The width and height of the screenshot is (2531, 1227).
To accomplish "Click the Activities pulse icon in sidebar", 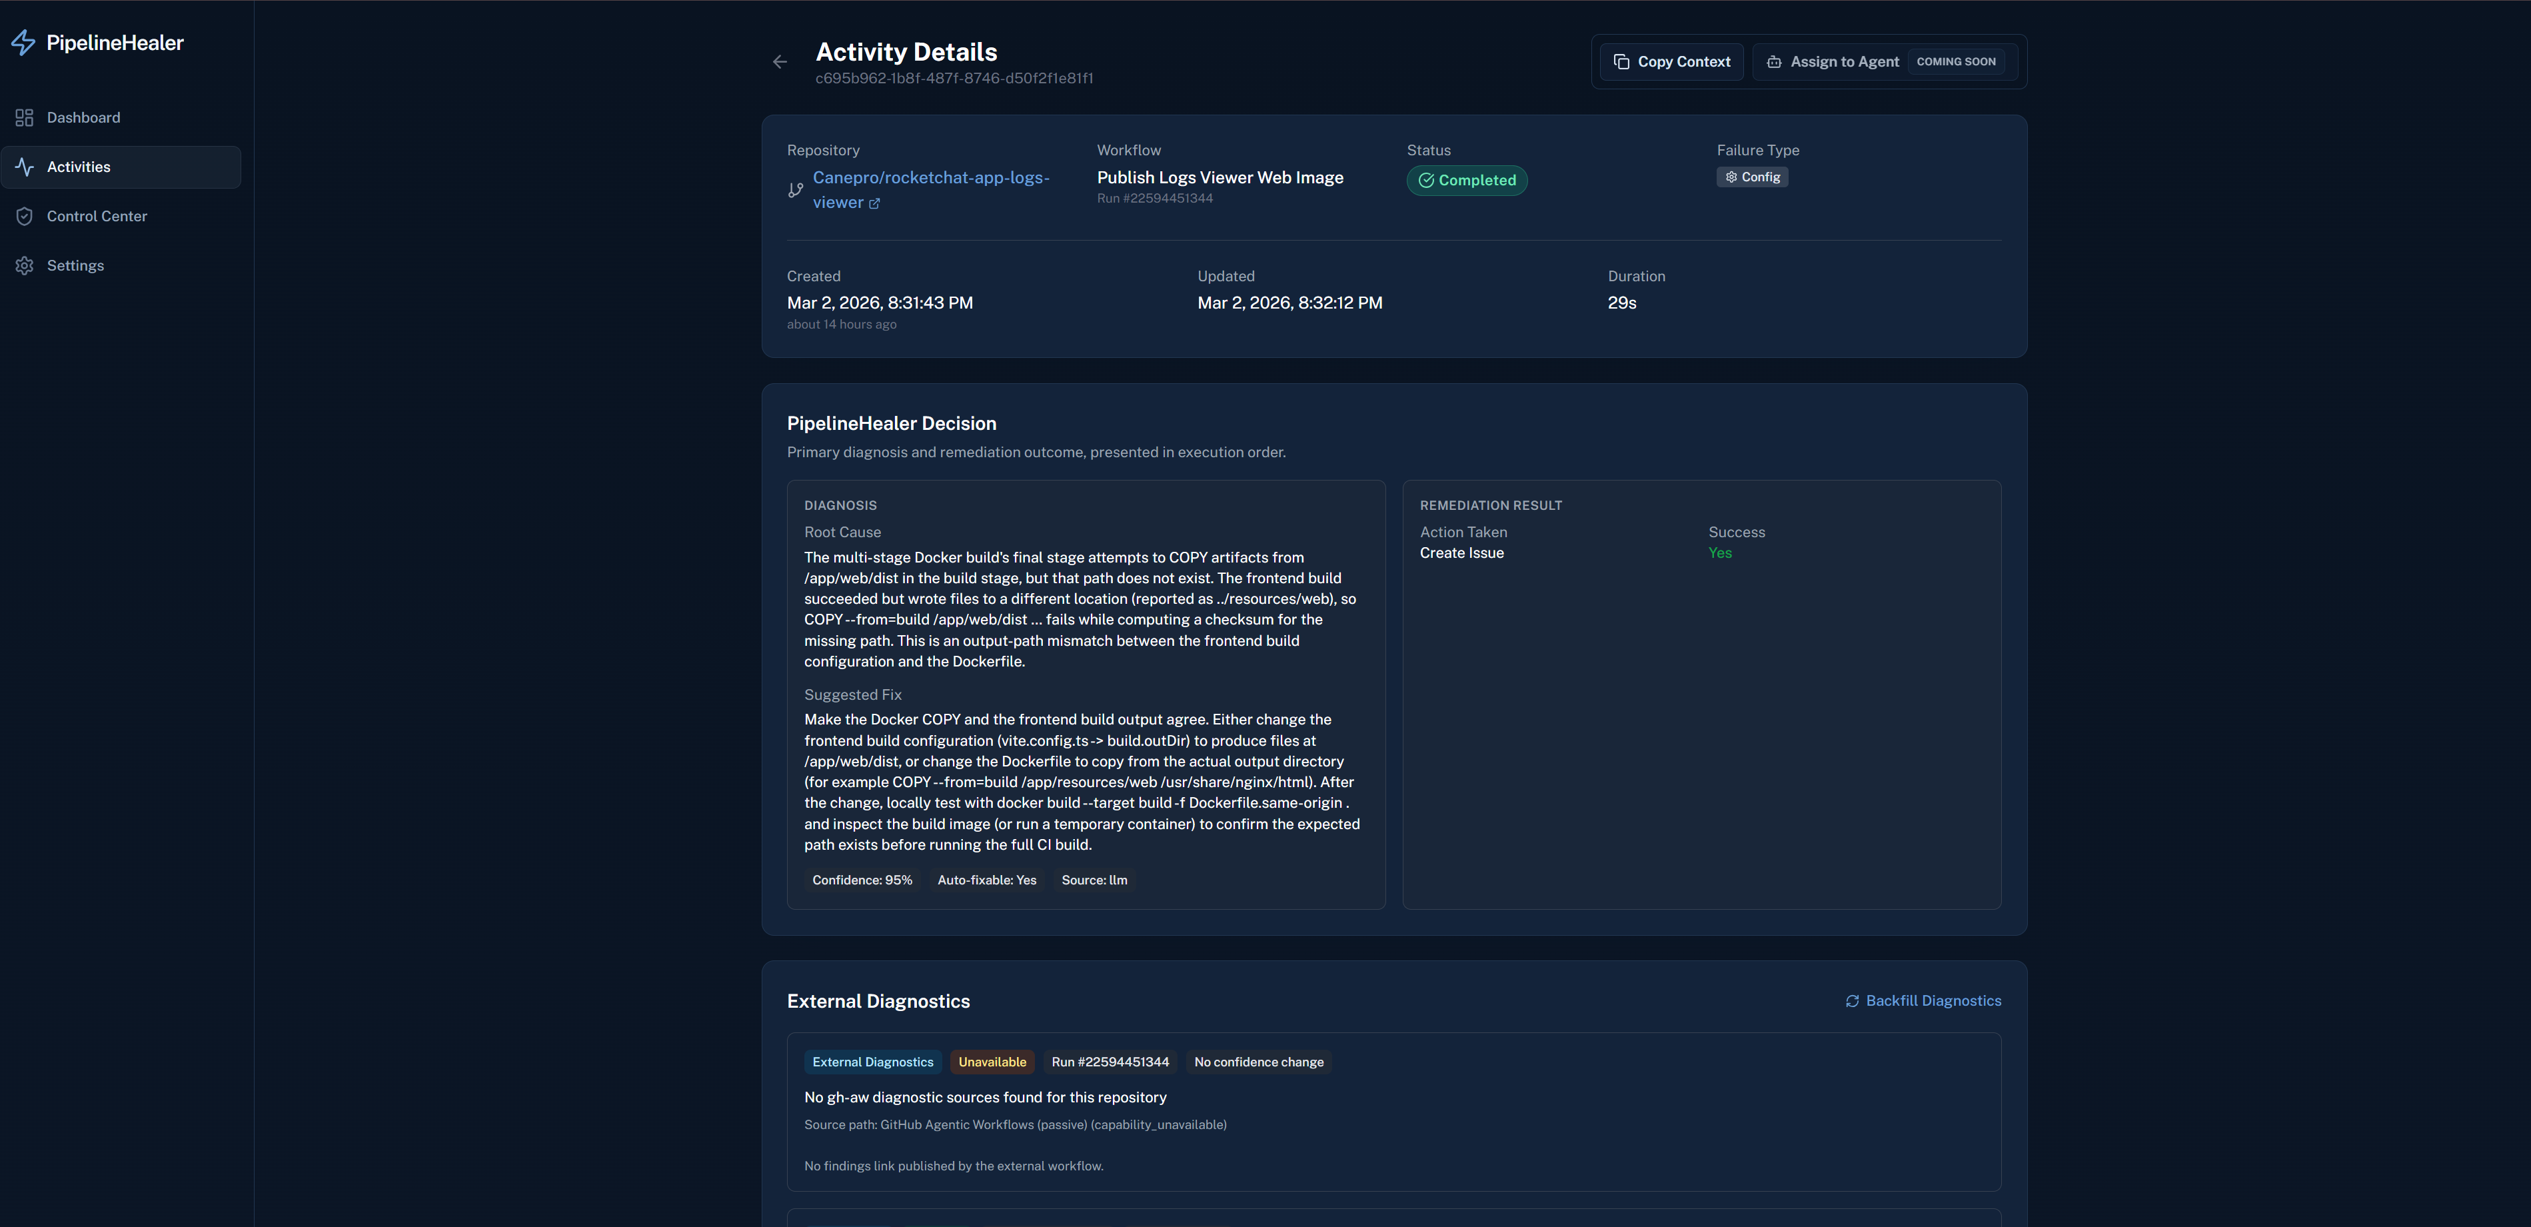I will [x=25, y=167].
